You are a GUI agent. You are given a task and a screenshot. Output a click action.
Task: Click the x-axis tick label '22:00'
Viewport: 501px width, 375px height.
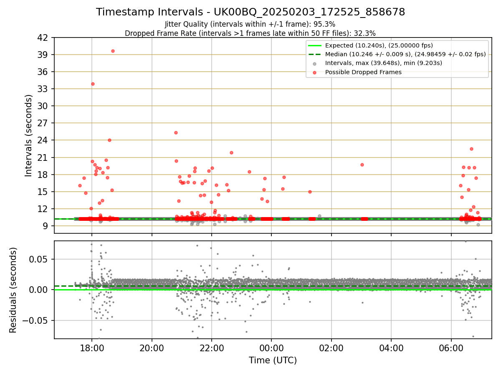tap(212, 348)
